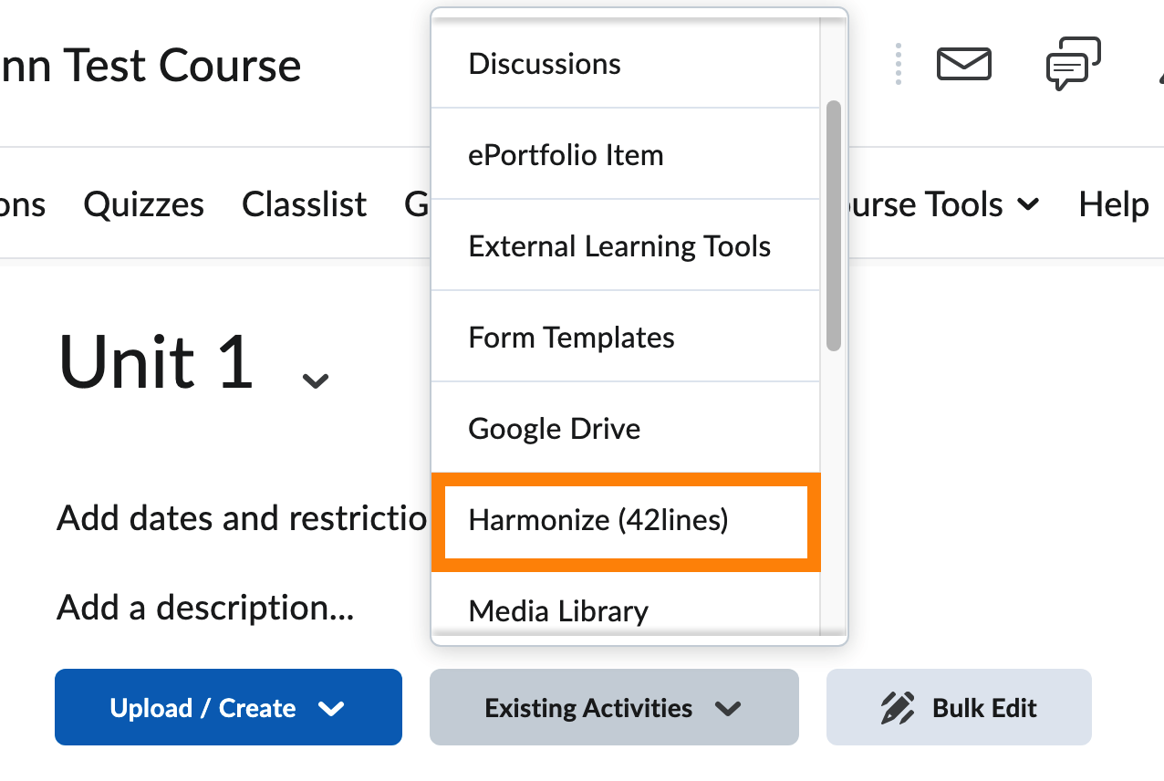
Task: Open the Quizzes navigation item
Action: pyautogui.click(x=143, y=204)
